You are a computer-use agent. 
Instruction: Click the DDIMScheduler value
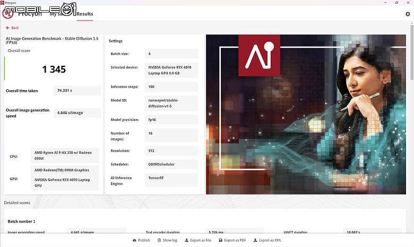click(x=171, y=164)
